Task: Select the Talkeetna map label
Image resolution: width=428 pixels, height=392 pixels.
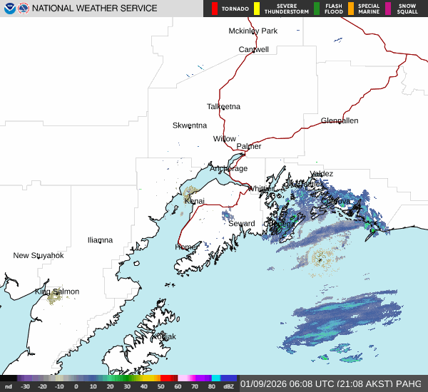Action: pos(223,107)
